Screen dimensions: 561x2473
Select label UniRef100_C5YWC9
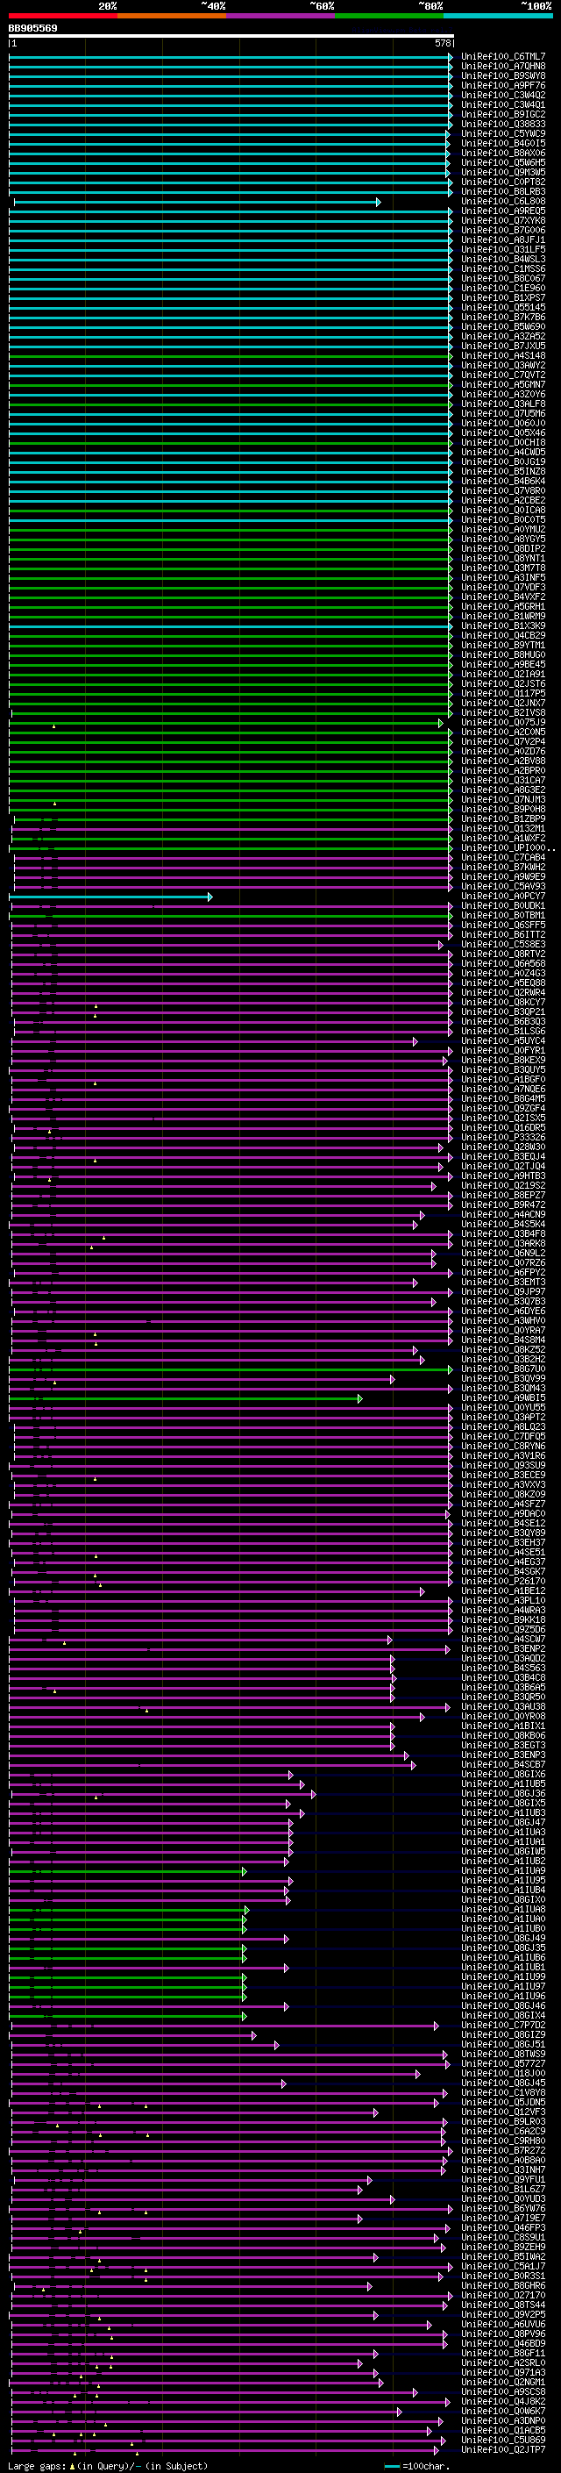click(x=503, y=133)
